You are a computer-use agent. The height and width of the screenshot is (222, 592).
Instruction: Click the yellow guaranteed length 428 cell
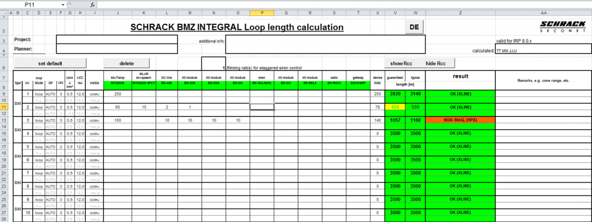pyautogui.click(x=395, y=107)
